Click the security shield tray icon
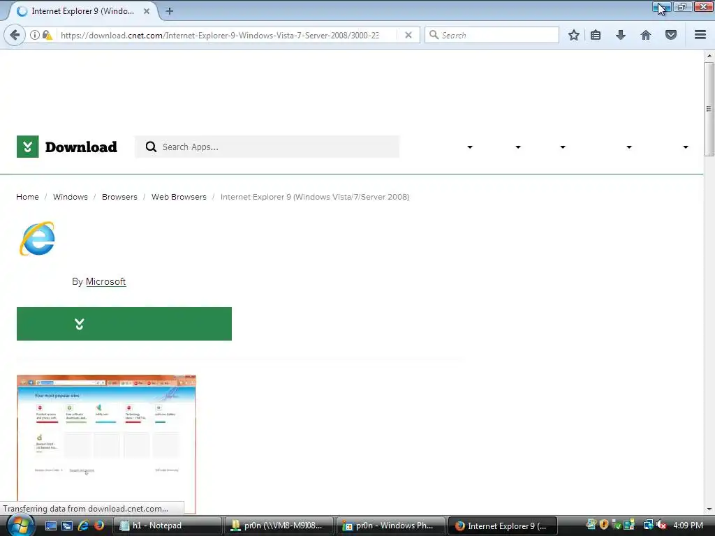The image size is (715, 536). coord(604,525)
